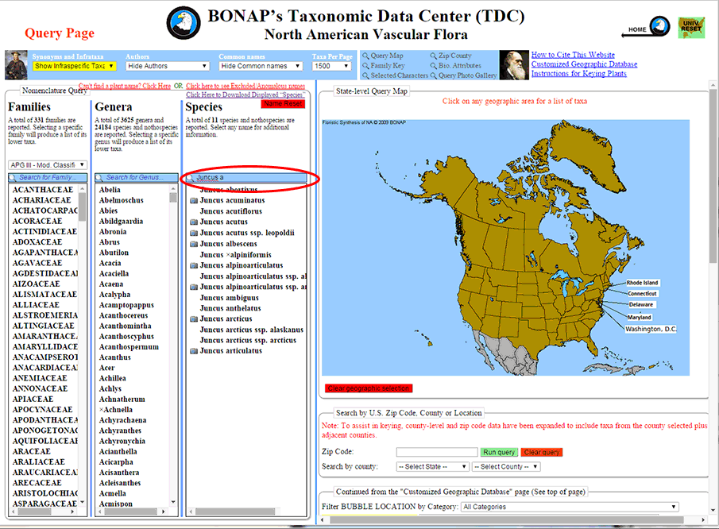Viewport: 719px width, 529px height.
Task: Click species search field containing Juncus a
Action: (x=245, y=177)
